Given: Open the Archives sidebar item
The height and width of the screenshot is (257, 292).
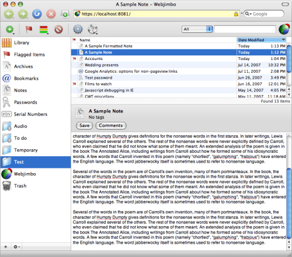Looking at the screenshot, I should [x=36, y=66].
